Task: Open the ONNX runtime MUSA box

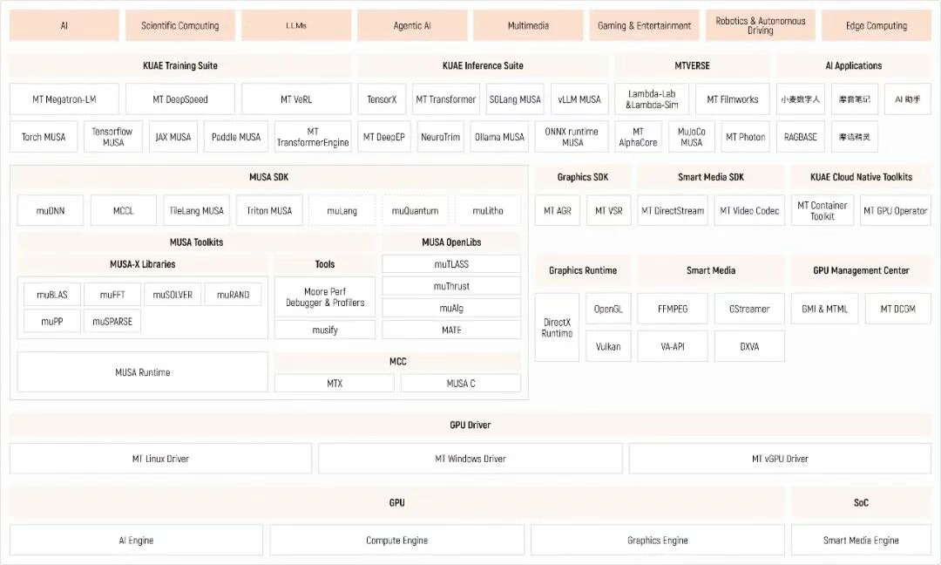Action: pyautogui.click(x=572, y=137)
